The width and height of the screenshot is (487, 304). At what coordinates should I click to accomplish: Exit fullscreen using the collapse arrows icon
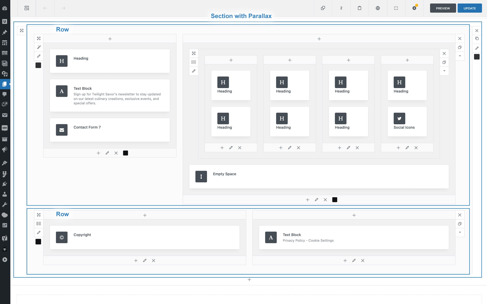396,8
